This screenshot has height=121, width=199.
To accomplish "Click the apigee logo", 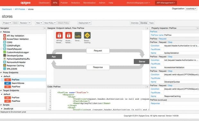I will click(25, 3).
